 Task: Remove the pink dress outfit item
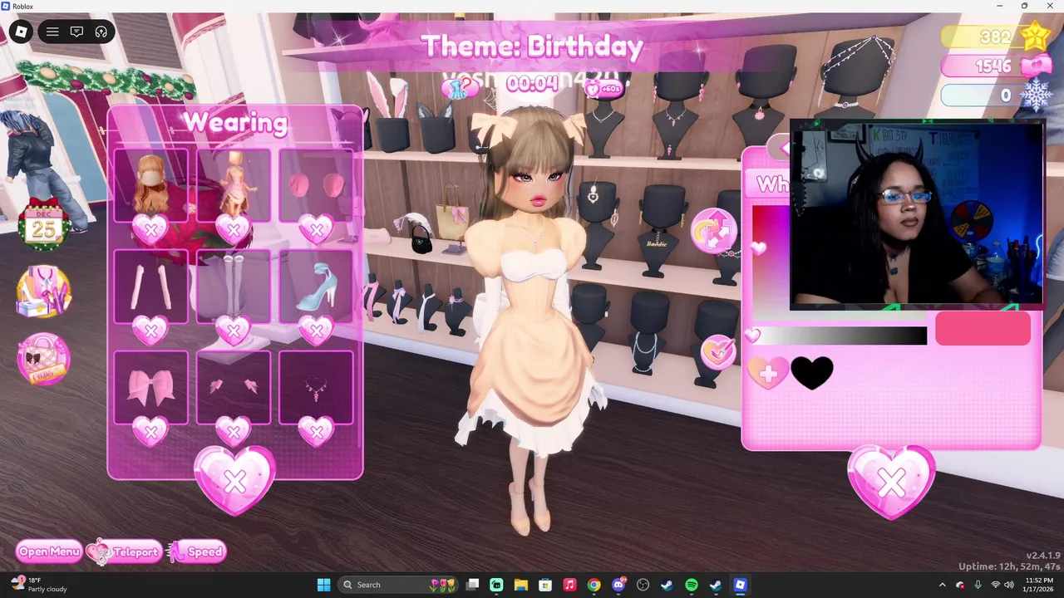234,229
